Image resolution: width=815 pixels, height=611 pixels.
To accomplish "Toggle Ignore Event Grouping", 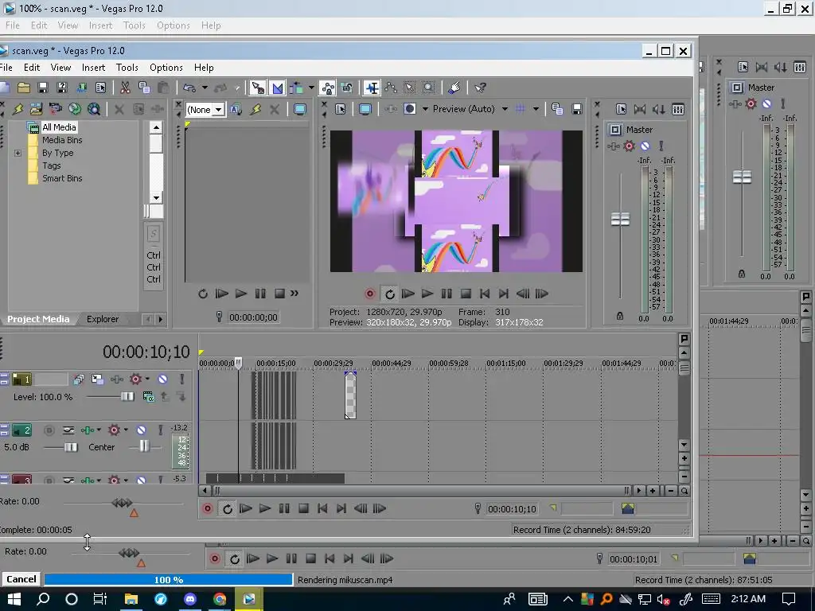I will click(x=347, y=88).
